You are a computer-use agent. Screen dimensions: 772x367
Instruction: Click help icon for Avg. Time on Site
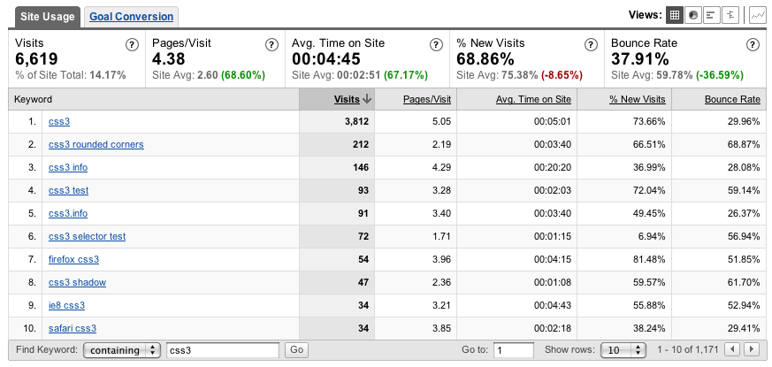(x=436, y=45)
